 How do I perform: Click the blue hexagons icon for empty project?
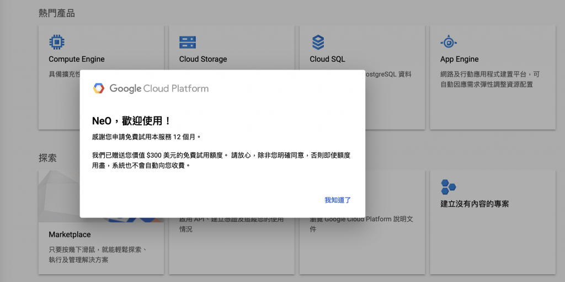point(448,187)
